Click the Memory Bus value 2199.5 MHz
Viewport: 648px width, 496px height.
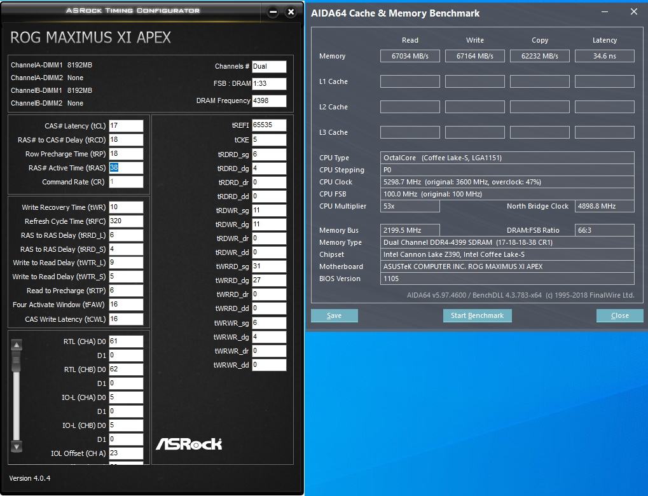(x=410, y=230)
